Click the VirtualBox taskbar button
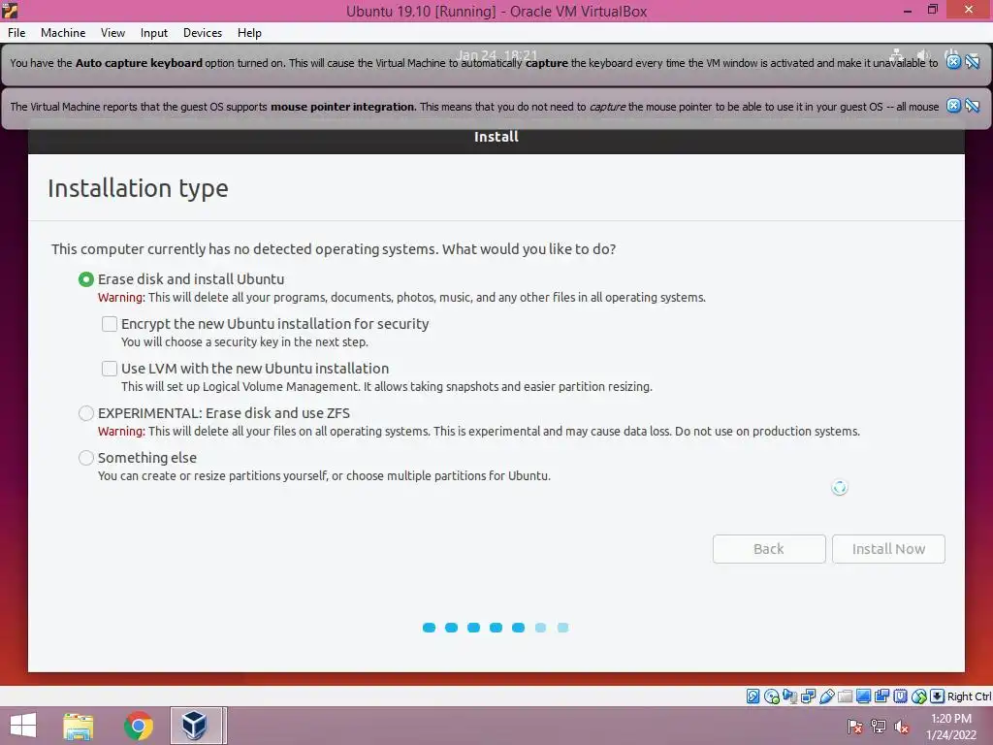Screen dimensions: 993x745 point(196,726)
